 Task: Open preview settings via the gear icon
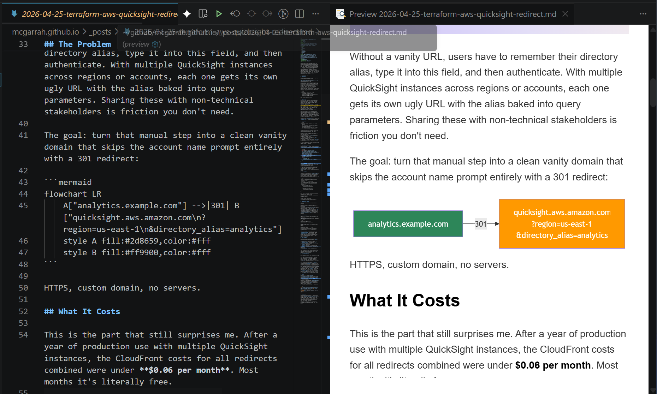(155, 44)
